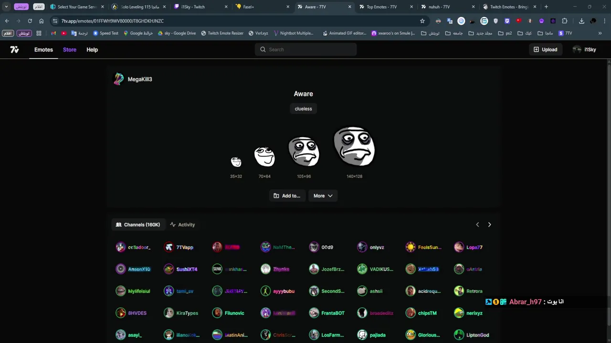This screenshot has height=343, width=611.
Task: Open the nerixyz channel
Action: pos(469,313)
